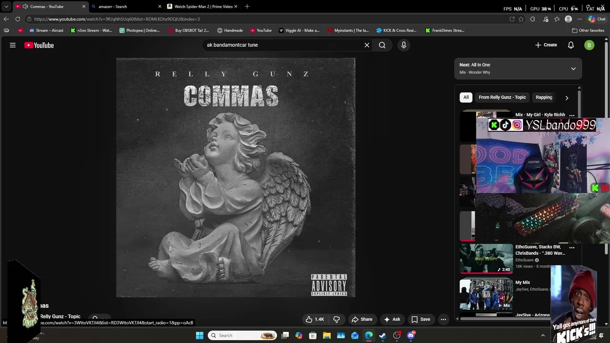Open Viggle AI bookmark
Screen dimensions: 610x343
click(299, 30)
